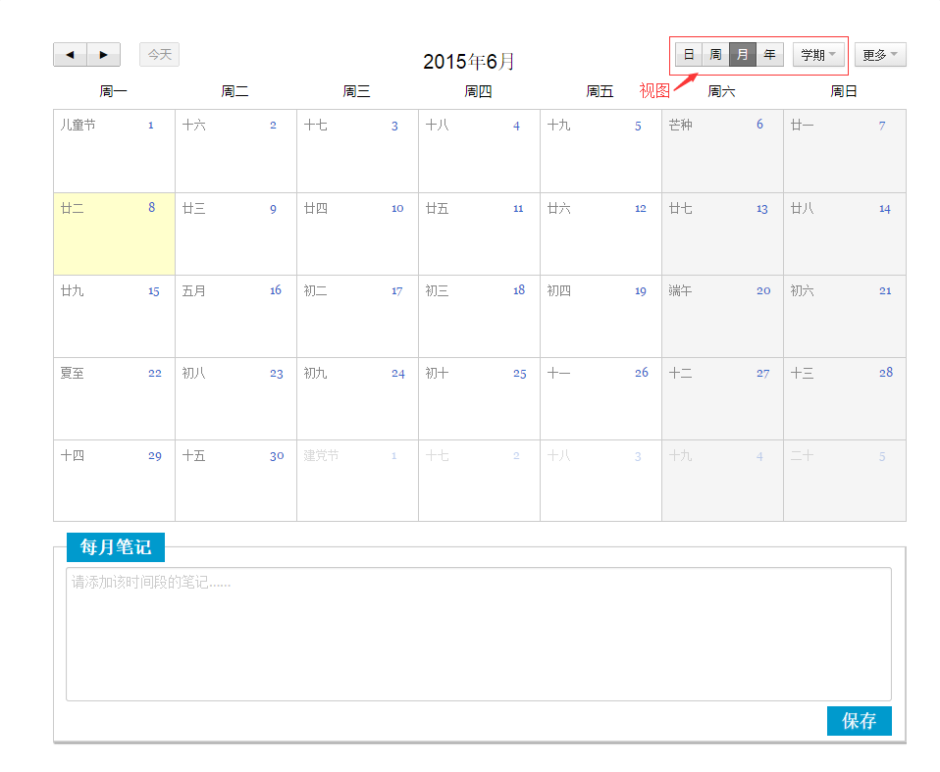Viewport: 940px width, 772px height.
Task: Select the 月 (month) view button
Action: pyautogui.click(x=743, y=55)
